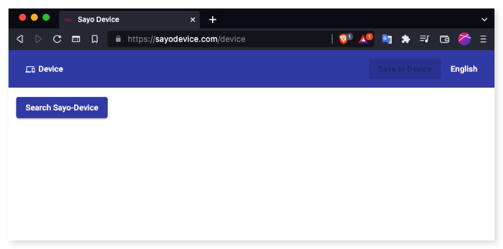Bookmark this page with bookmark icon
The image size is (503, 249).
click(95, 39)
